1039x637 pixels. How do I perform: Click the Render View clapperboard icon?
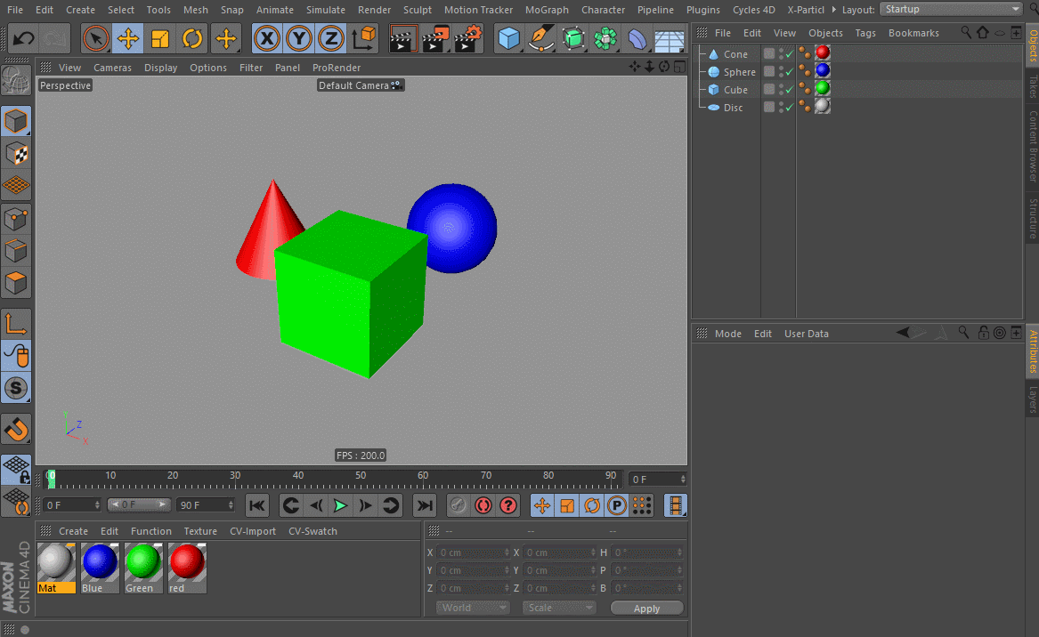(x=403, y=39)
